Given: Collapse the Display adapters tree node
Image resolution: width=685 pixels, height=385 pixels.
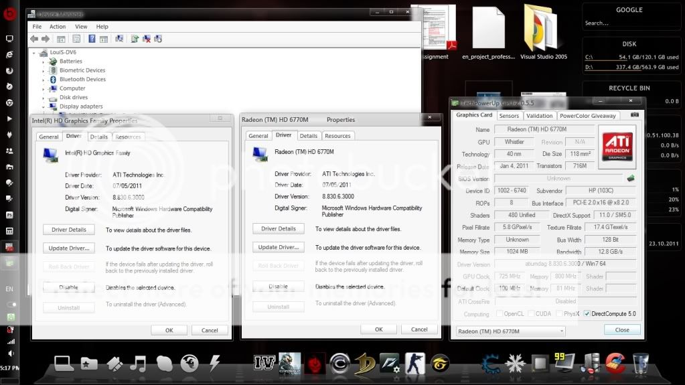Looking at the screenshot, I should [x=44, y=106].
